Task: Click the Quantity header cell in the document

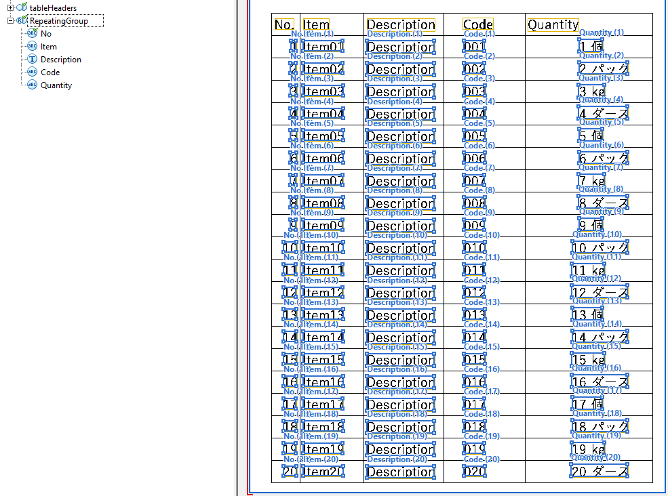Action: pos(553,24)
